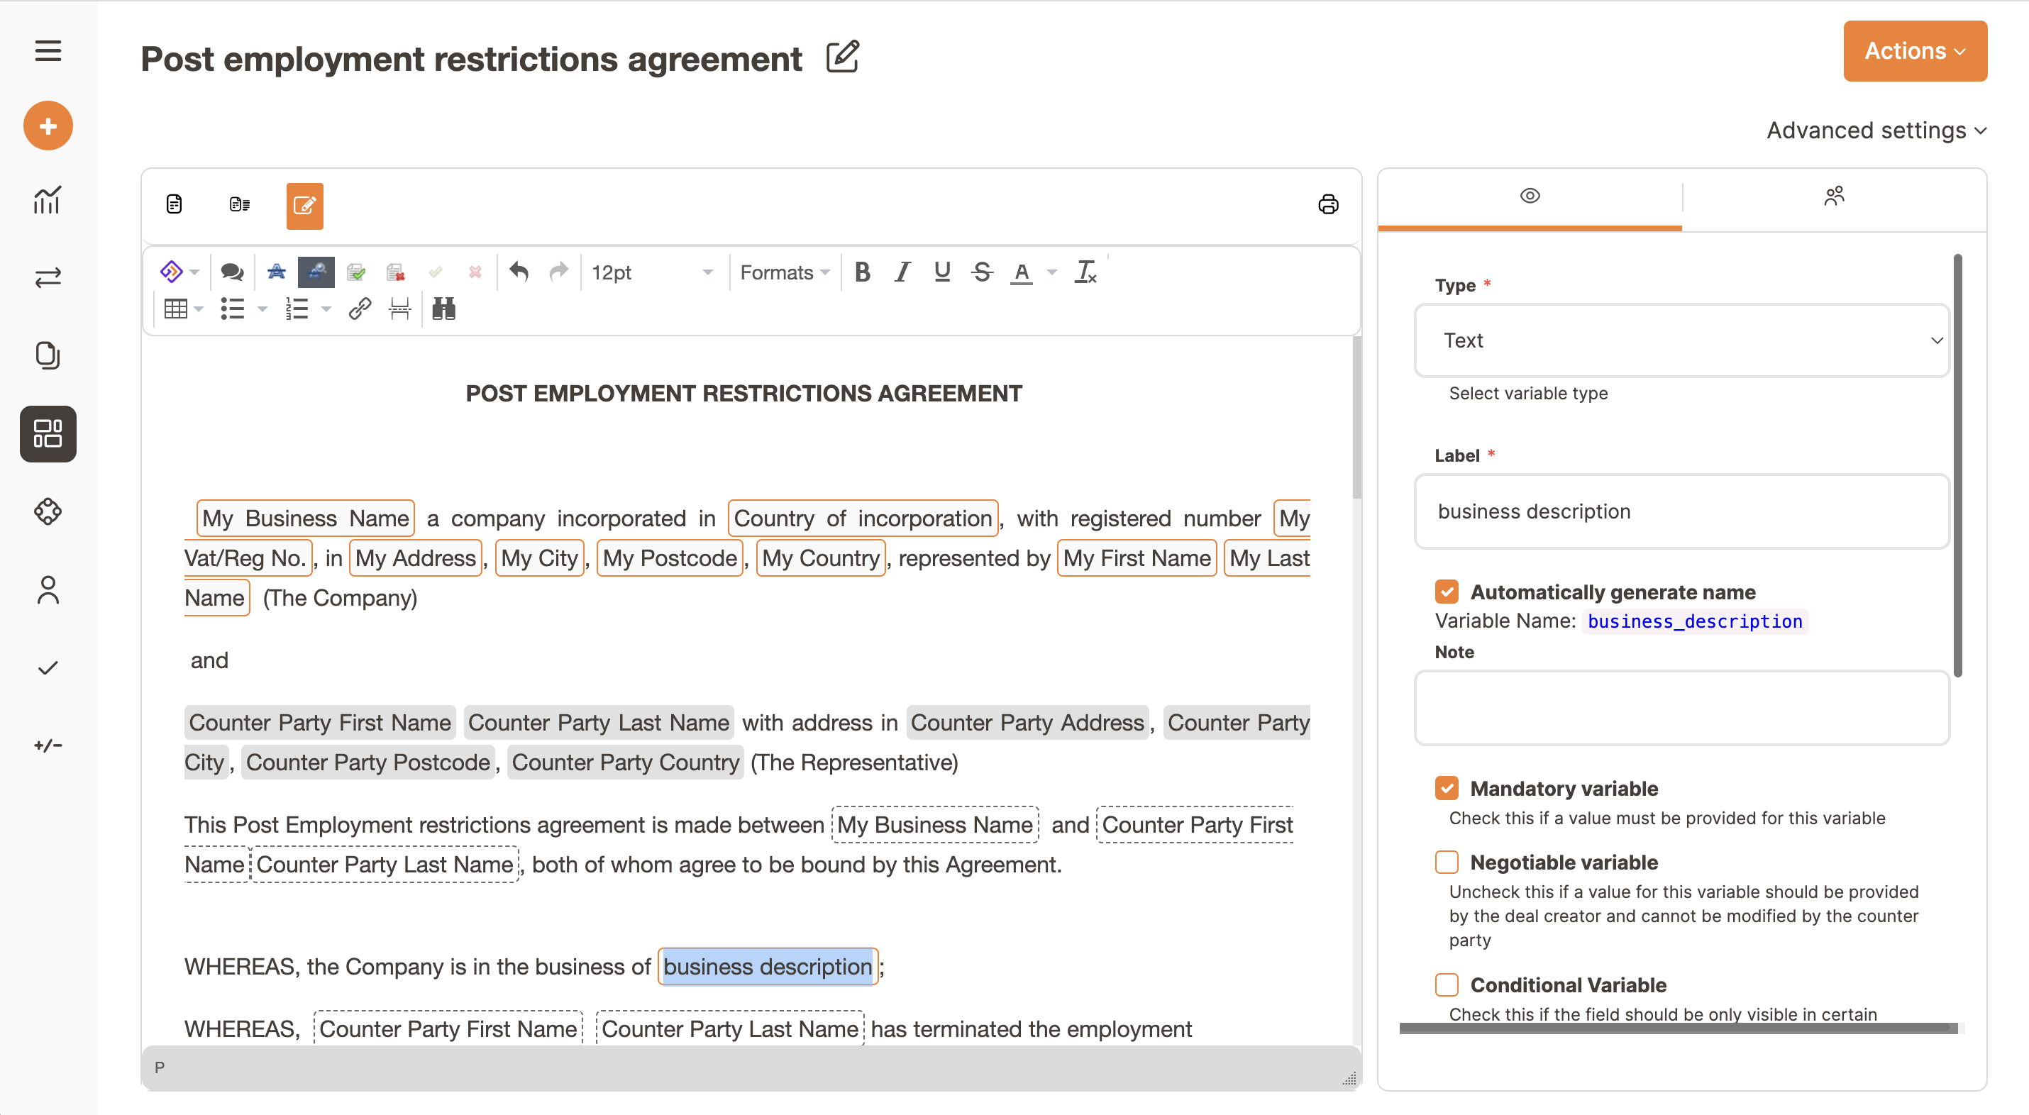Open the 12pt font size dropdown

[x=651, y=272]
